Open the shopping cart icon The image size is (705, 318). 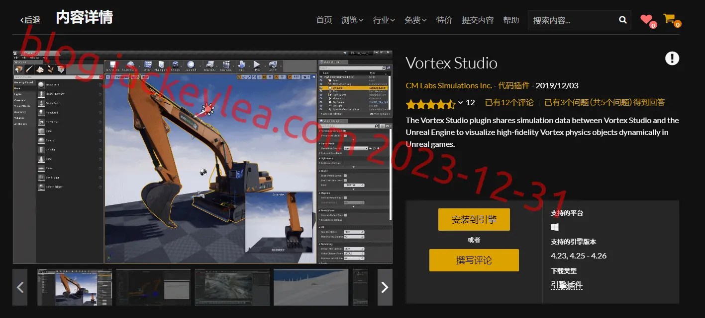tap(669, 19)
